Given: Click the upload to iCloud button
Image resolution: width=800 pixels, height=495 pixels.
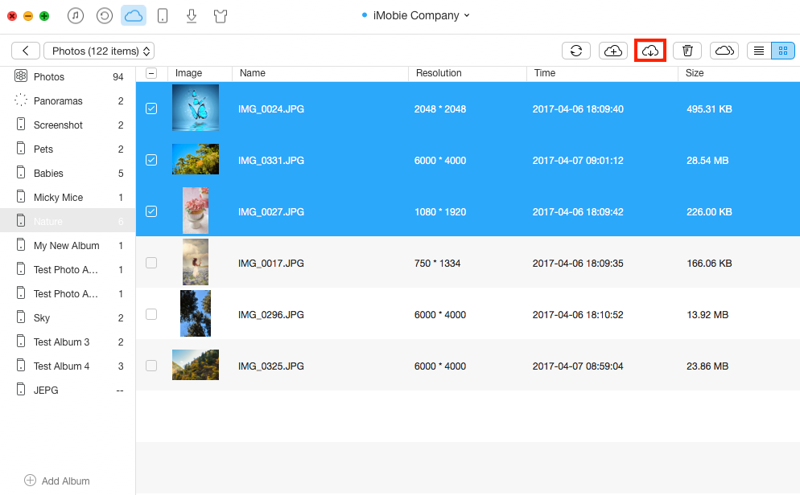Looking at the screenshot, I should 613,51.
